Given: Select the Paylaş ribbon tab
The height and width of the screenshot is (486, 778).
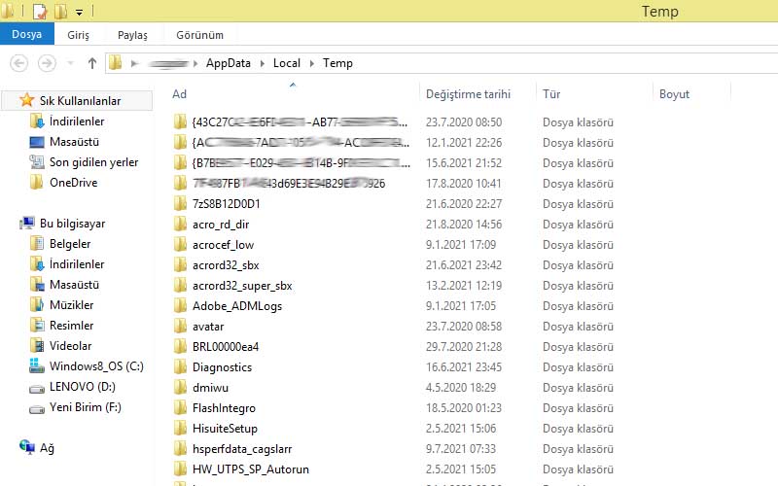Looking at the screenshot, I should [x=132, y=35].
